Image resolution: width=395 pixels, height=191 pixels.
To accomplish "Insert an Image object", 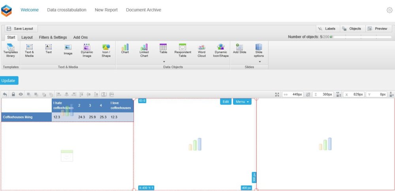I will click(68, 50).
